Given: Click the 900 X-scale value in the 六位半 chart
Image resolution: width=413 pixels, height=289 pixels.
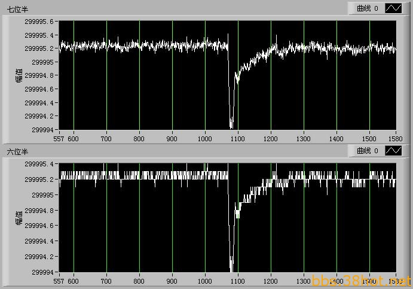Looking at the screenshot, I should [172, 281].
